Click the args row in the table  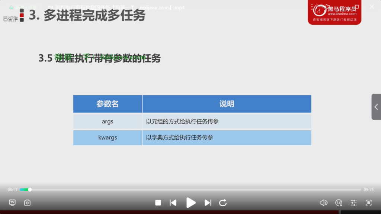(192, 121)
